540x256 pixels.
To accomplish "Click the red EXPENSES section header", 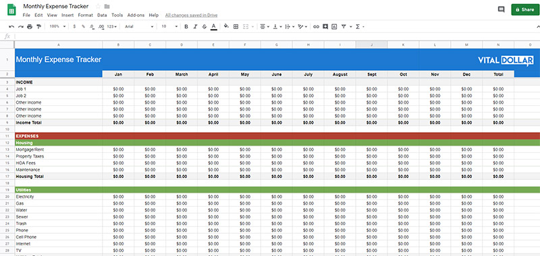I will click(277, 136).
